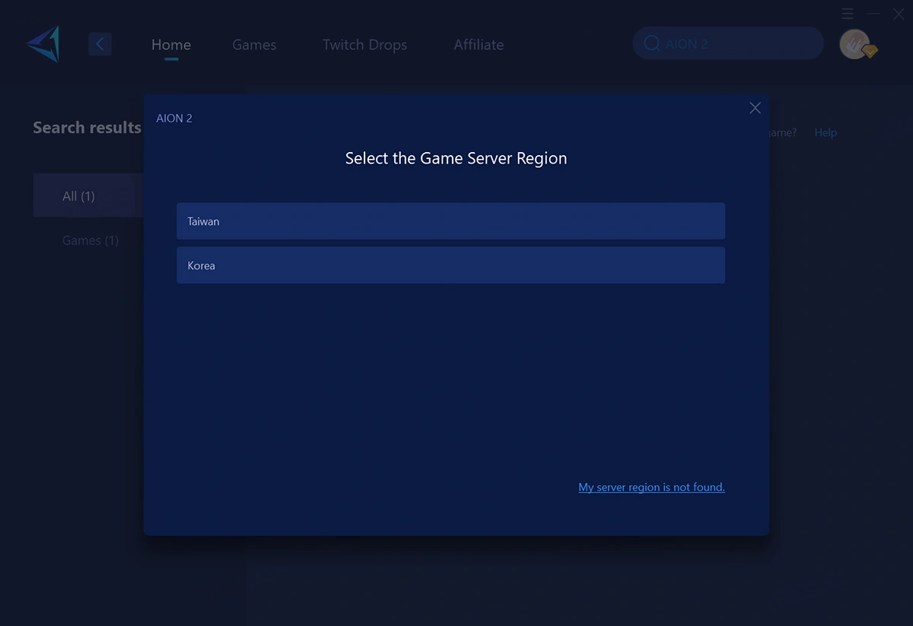
Task: Click the AION 2 search field
Action: click(738, 44)
